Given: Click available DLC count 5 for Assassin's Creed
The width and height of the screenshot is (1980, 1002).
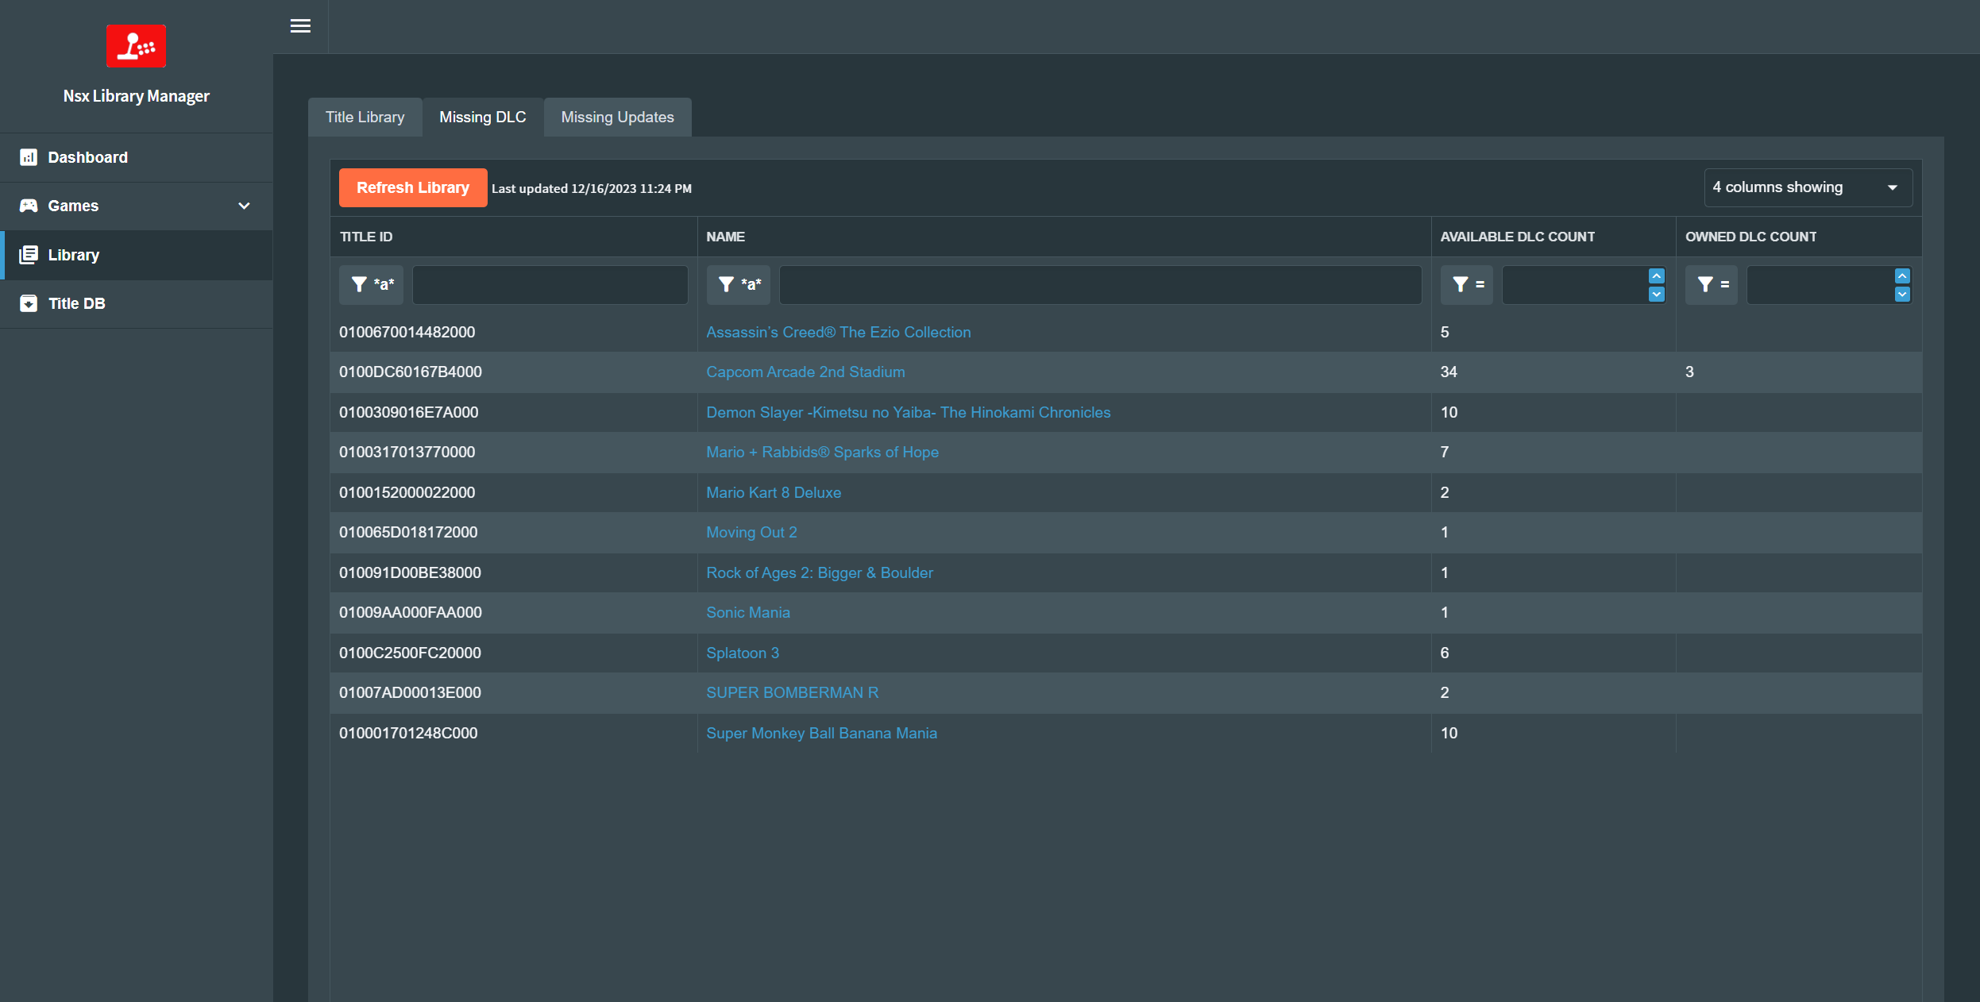Looking at the screenshot, I should [1445, 333].
